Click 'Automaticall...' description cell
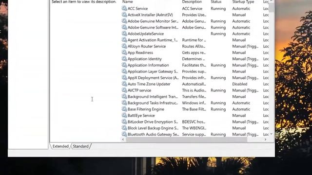312x175 pixels. click(194, 84)
